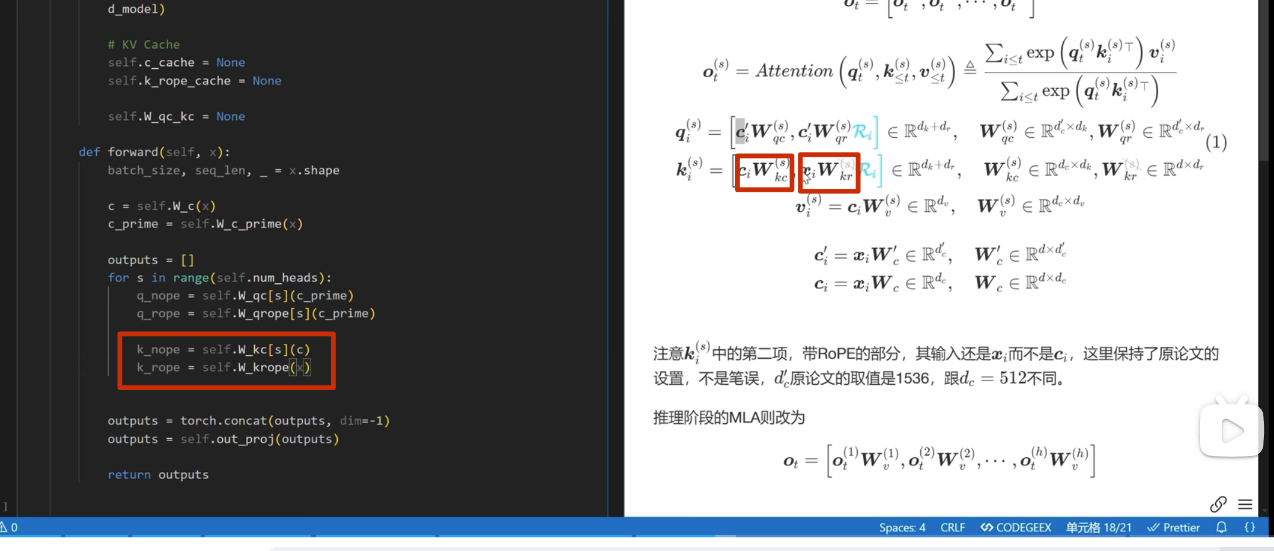Click the return outputs statement

(158, 474)
